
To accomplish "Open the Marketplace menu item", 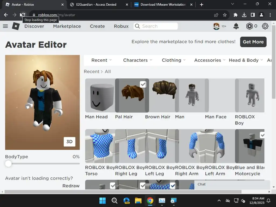I will click(x=67, y=26).
